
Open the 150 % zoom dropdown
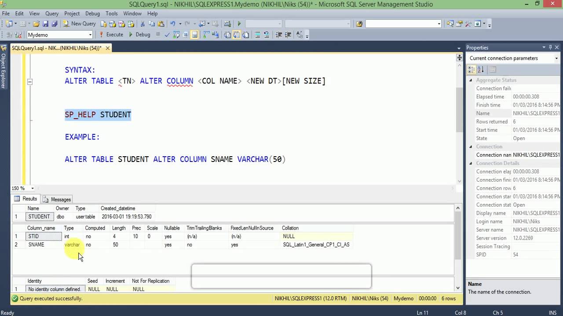pos(32,188)
